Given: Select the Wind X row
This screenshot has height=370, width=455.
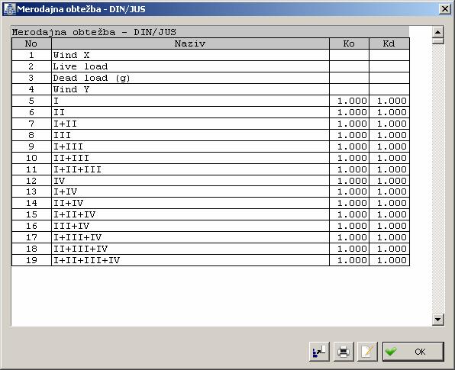Looking at the screenshot, I should click(211, 55).
